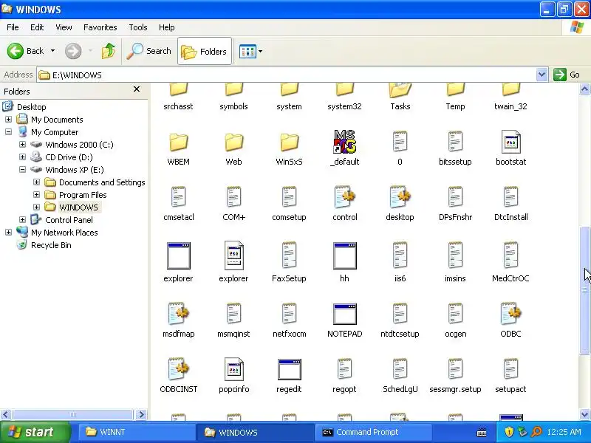Close the Folders pane
This screenshot has width=591, height=443.
(137, 89)
